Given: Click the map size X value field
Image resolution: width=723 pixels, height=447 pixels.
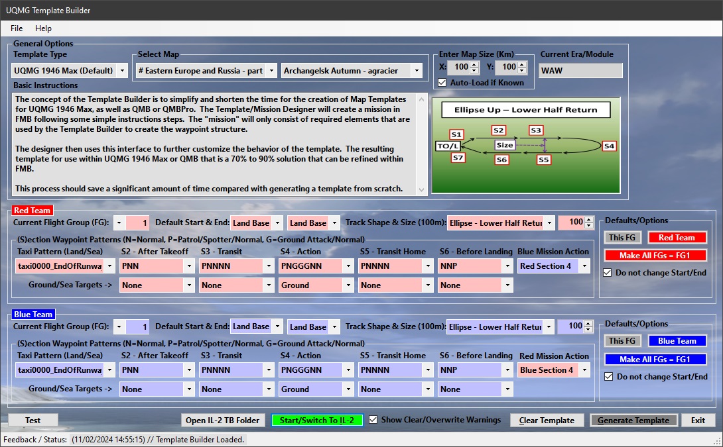Looking at the screenshot, I should (x=460, y=67).
